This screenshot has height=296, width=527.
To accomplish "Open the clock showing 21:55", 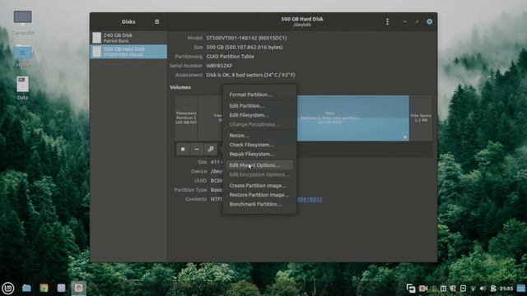I will (506, 289).
